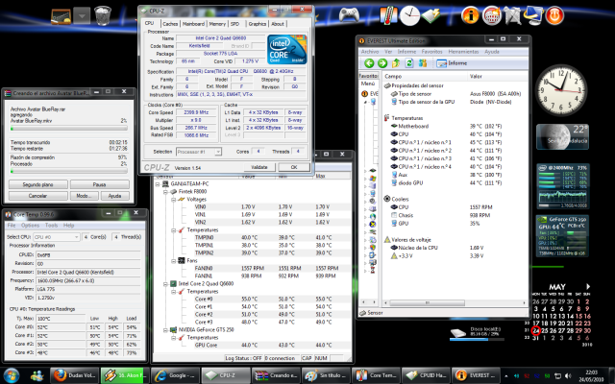Click the orange info icon in top dock
615x384 pixels.
click(470, 15)
